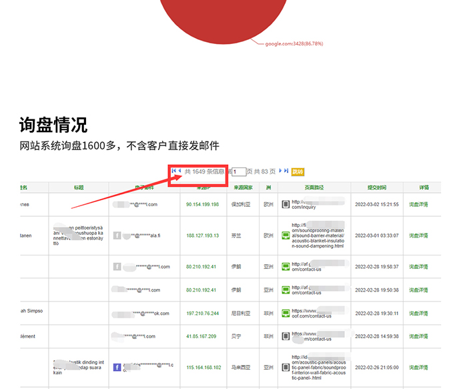The image size is (467, 389).
Task: Click the 来源国家 column header
Action: click(x=243, y=187)
